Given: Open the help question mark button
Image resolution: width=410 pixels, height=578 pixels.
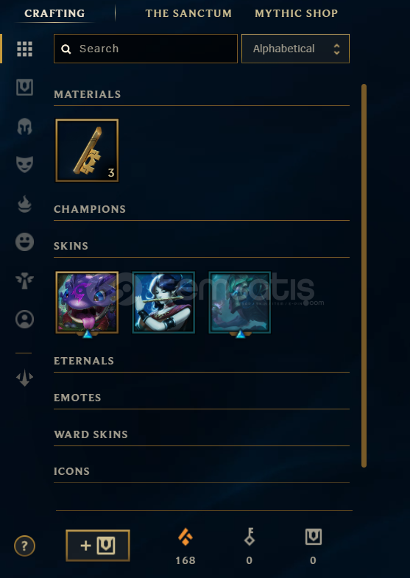Looking at the screenshot, I should (25, 546).
